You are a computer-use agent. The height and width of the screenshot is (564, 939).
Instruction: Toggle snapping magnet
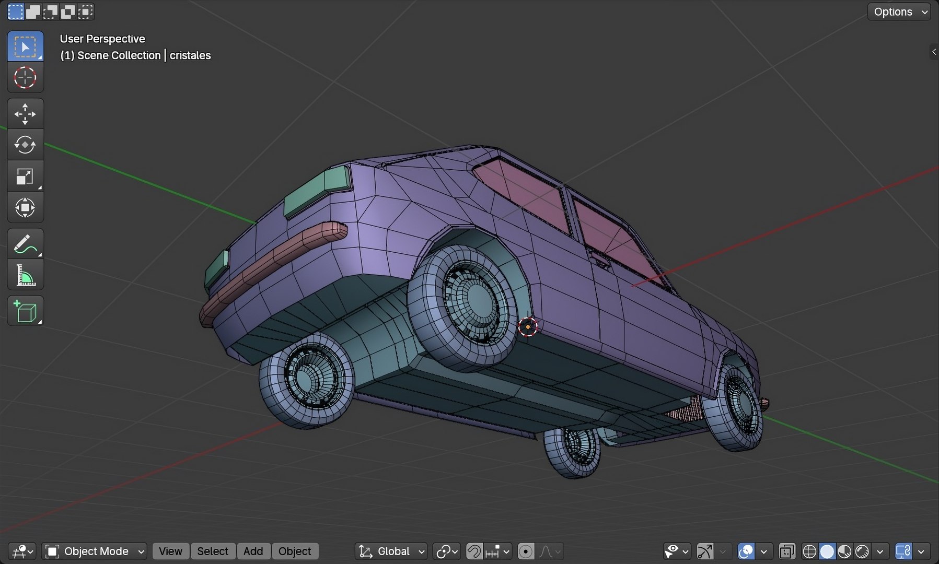pos(474,551)
